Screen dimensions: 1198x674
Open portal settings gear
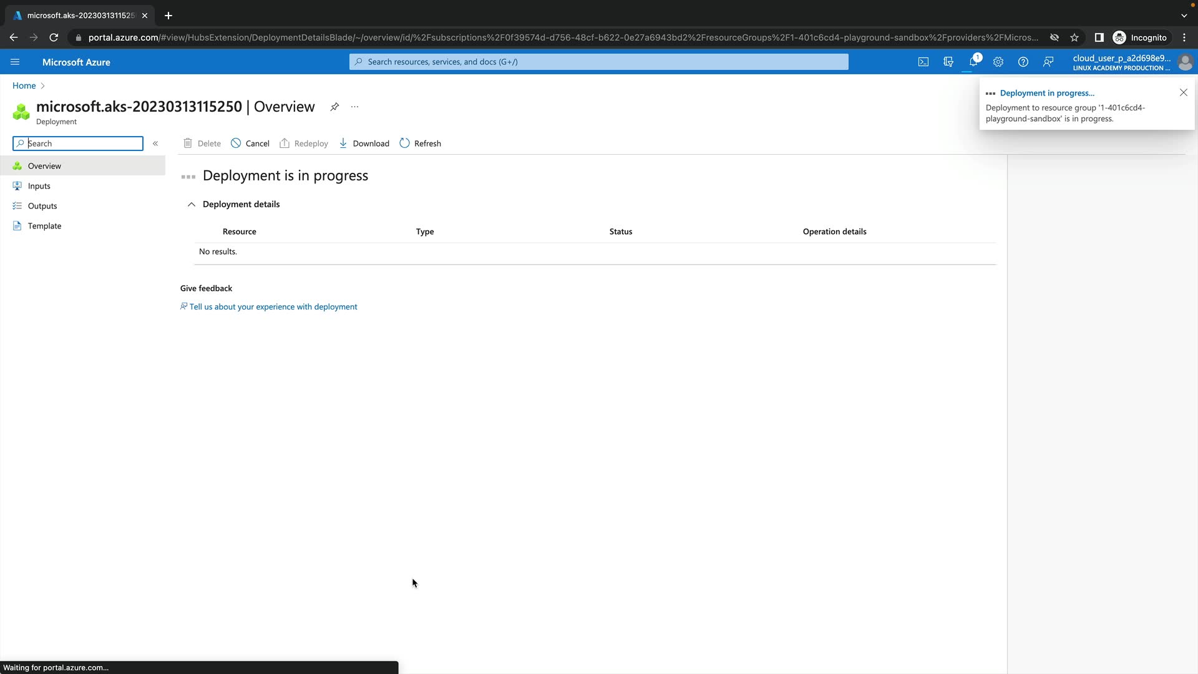tap(998, 62)
